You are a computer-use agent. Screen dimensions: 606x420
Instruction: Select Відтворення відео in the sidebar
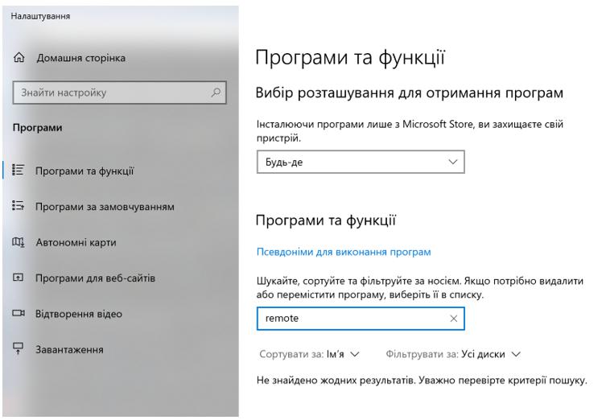(x=77, y=314)
